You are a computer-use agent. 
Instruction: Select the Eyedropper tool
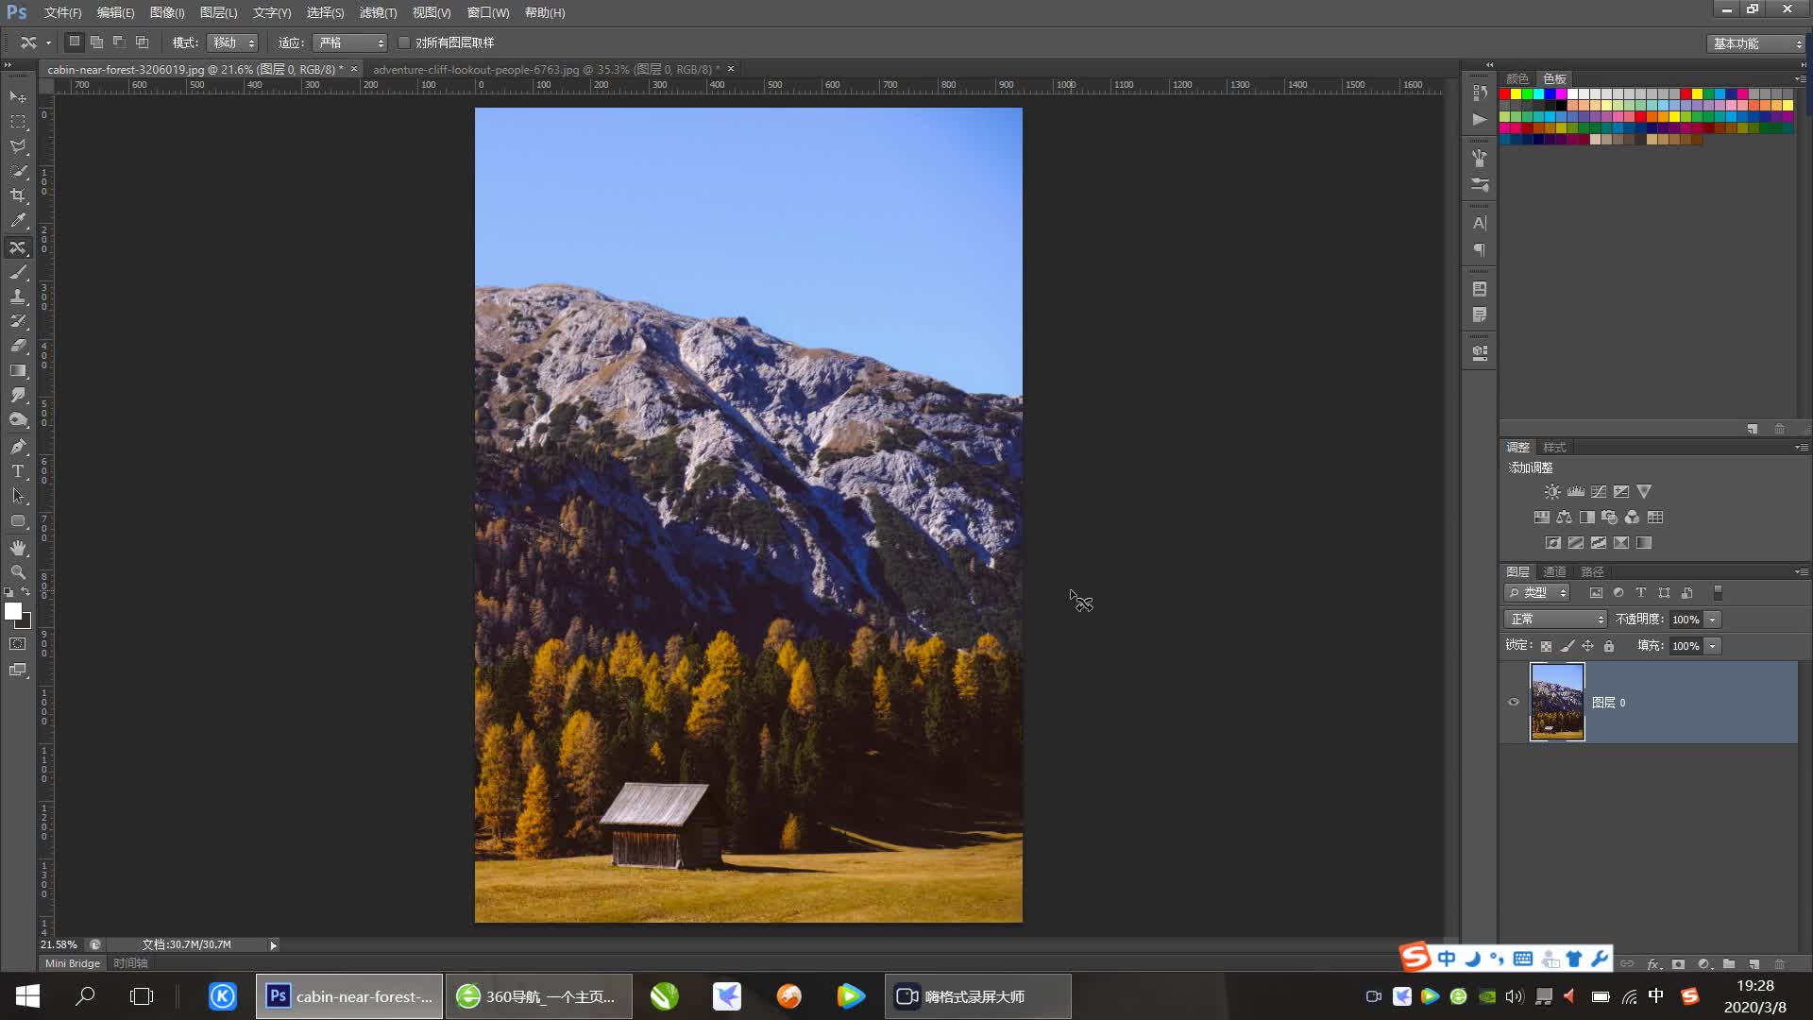pos(18,221)
